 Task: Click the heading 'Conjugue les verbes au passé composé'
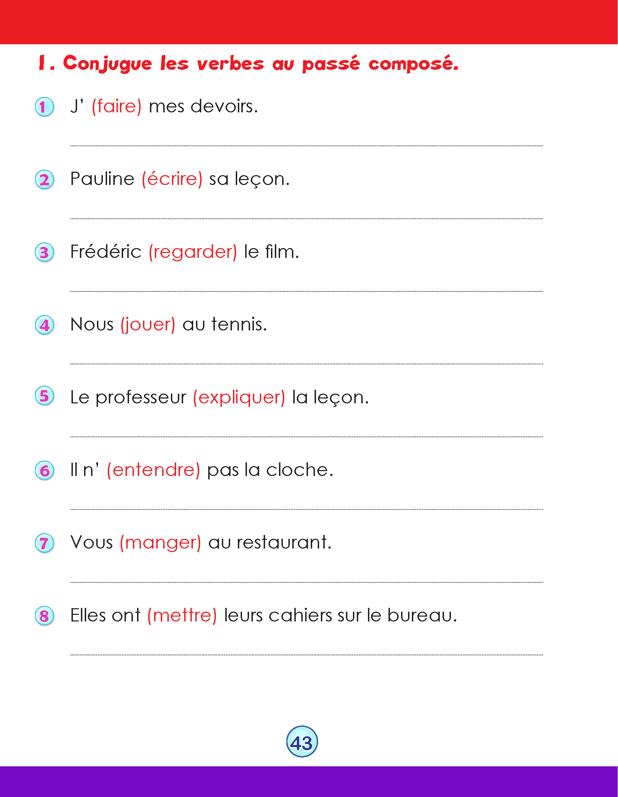pyautogui.click(x=248, y=64)
